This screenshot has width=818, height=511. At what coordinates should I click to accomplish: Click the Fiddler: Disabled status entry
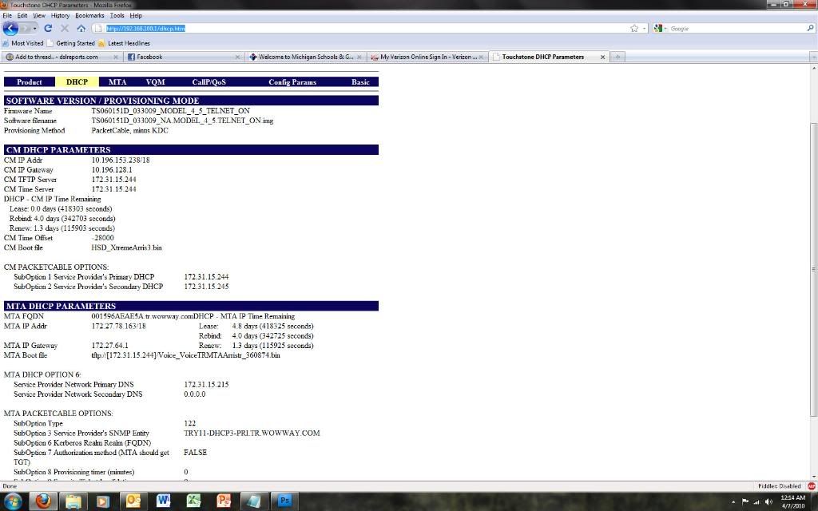780,486
